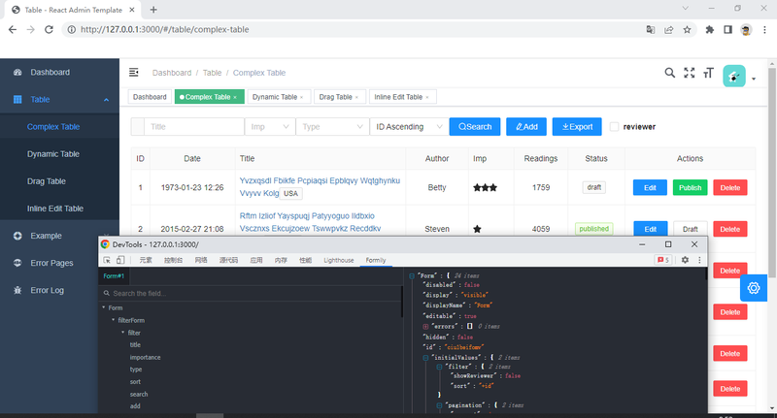Expand the errors JSON node
Screen dimensions: 777x418
pos(425,327)
